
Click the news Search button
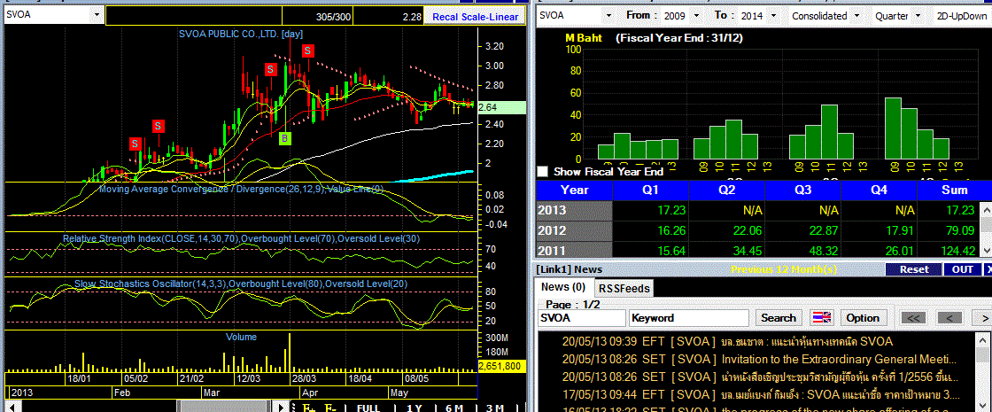tap(779, 318)
